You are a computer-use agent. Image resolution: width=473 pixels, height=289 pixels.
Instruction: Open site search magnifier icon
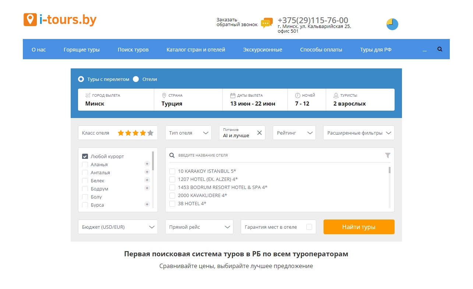click(440, 49)
